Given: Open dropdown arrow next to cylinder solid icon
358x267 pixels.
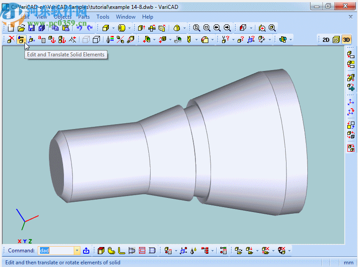Looking at the screenshot, I should [129, 28].
